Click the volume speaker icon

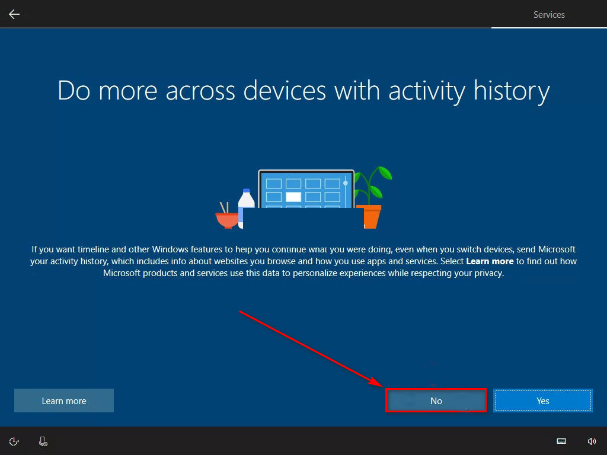[x=592, y=441]
